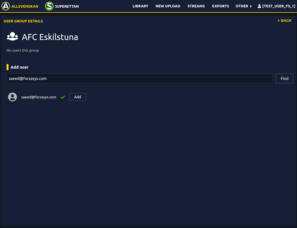The height and width of the screenshot is (228, 297).
Task: Click the back arrow at top right
Action: coord(279,21)
